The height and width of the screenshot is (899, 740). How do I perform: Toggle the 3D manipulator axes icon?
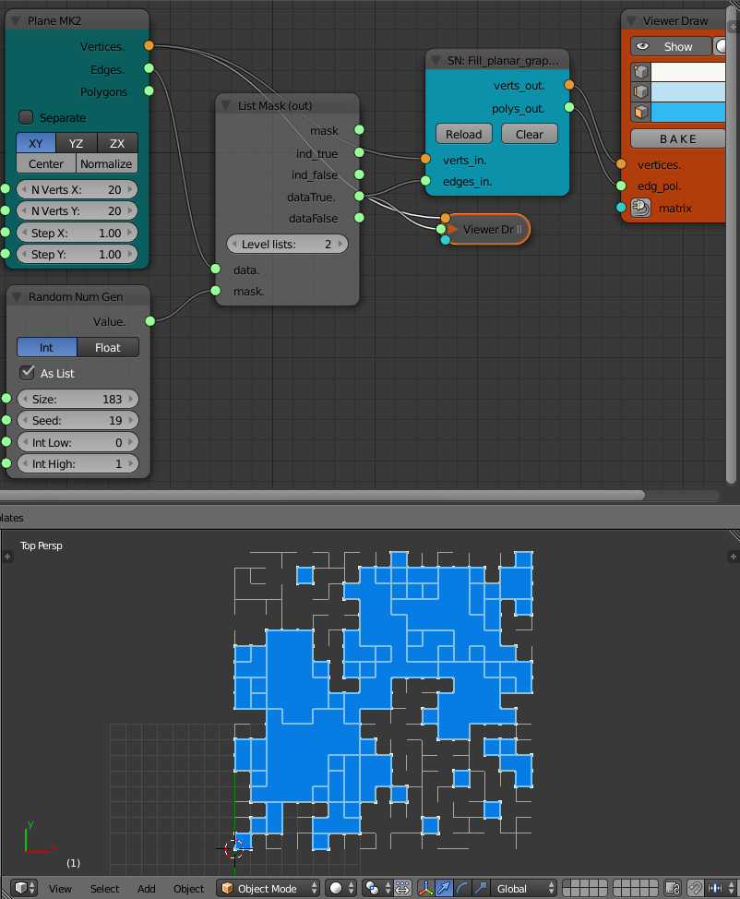(426, 888)
